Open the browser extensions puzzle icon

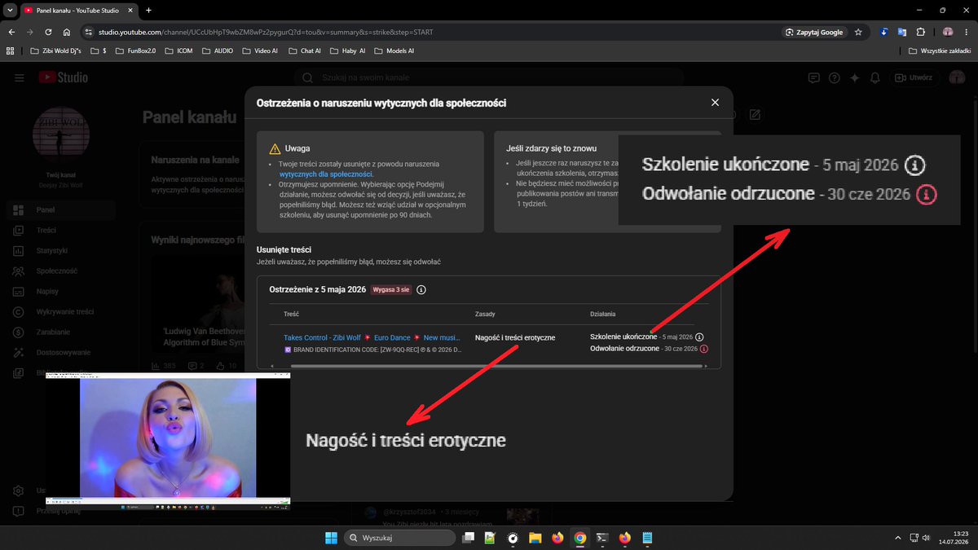[x=920, y=32]
